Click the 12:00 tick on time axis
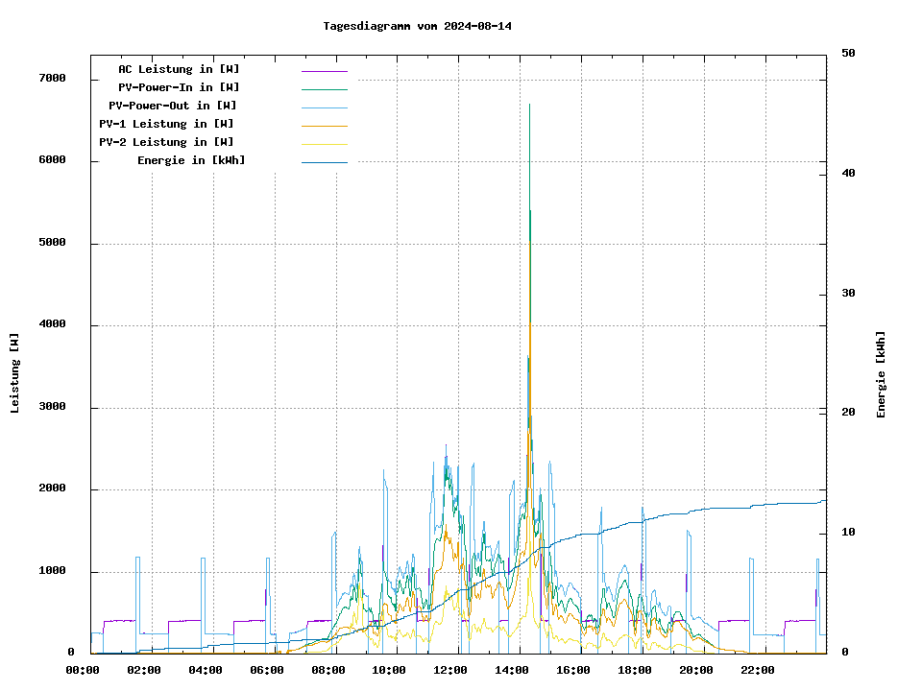Viewport: 922px width, 691px height. tap(450, 670)
